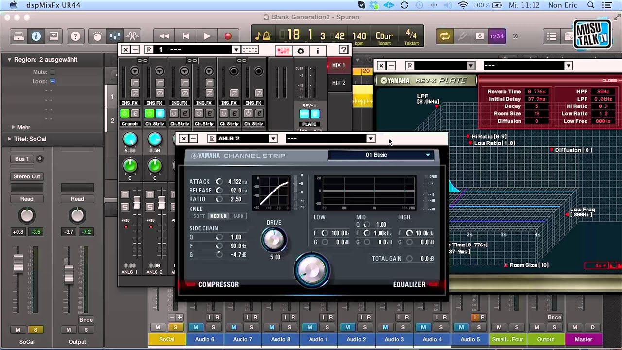Click ATTACK value 4.122 ms
The image size is (622, 350).
[238, 182]
